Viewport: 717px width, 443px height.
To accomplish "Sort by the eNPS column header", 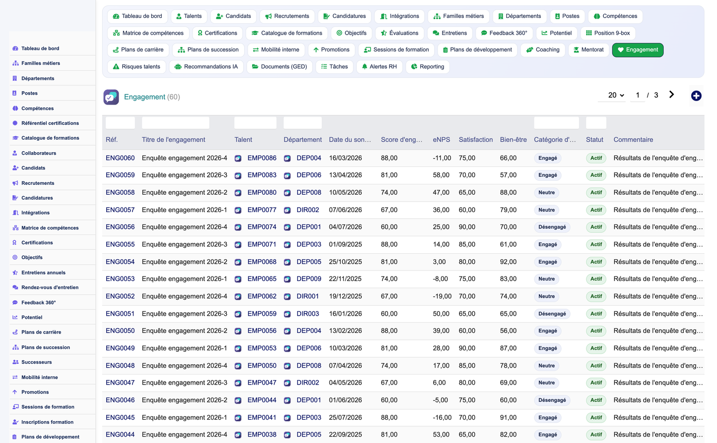I will (x=441, y=140).
